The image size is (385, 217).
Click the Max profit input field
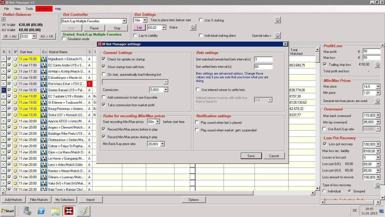[371, 51]
